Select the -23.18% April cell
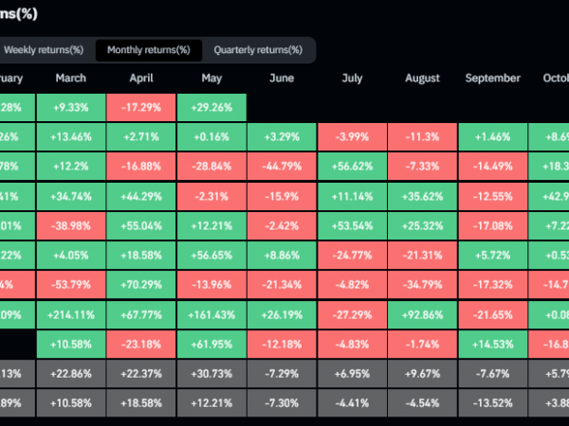569x426 pixels. (141, 345)
